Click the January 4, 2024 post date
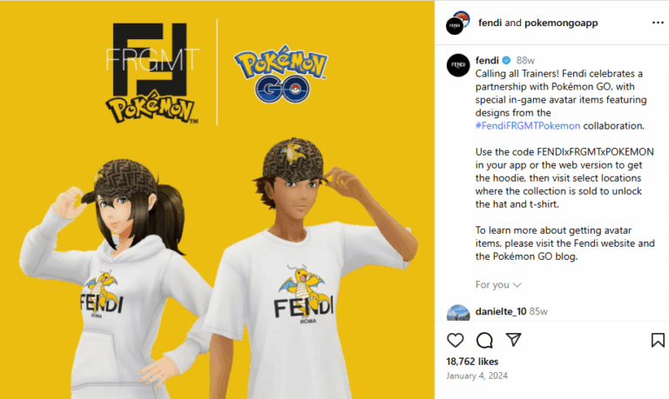Screen dimensions: 669x399 (x=476, y=376)
